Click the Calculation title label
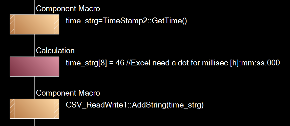 point(55,51)
